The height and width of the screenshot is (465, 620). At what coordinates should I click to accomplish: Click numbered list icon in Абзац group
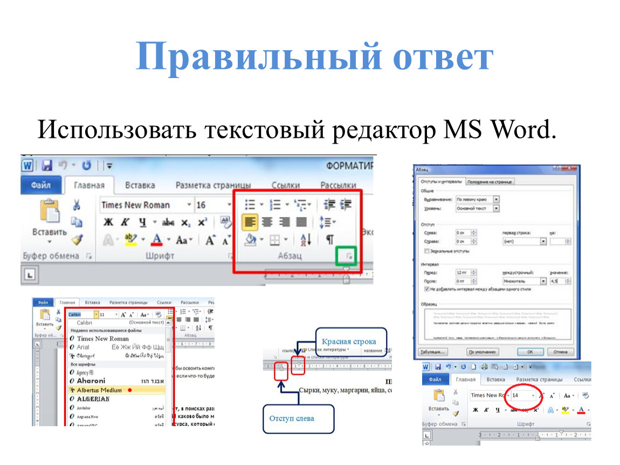pyautogui.click(x=275, y=205)
